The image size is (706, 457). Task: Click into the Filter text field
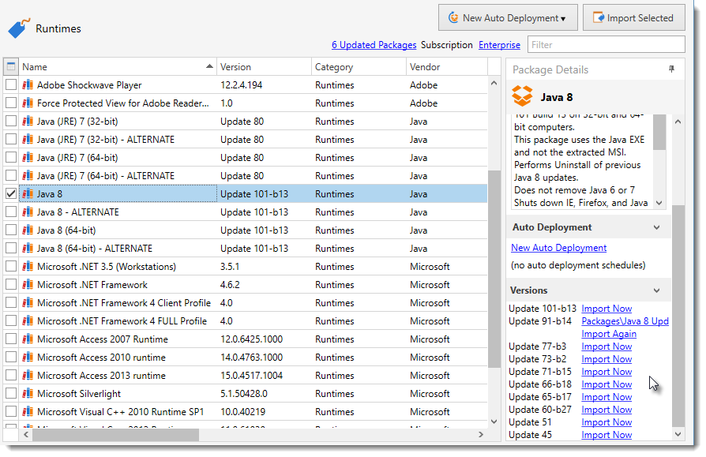click(x=606, y=45)
